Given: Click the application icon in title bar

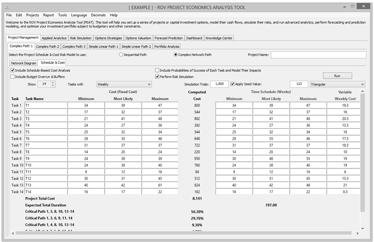Looking at the screenshot, I should [x=7, y=7].
